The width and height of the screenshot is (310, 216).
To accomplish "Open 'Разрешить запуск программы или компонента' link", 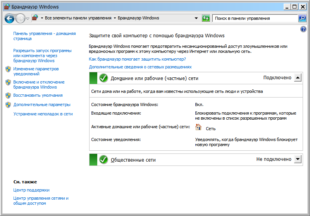I will 42,56.
